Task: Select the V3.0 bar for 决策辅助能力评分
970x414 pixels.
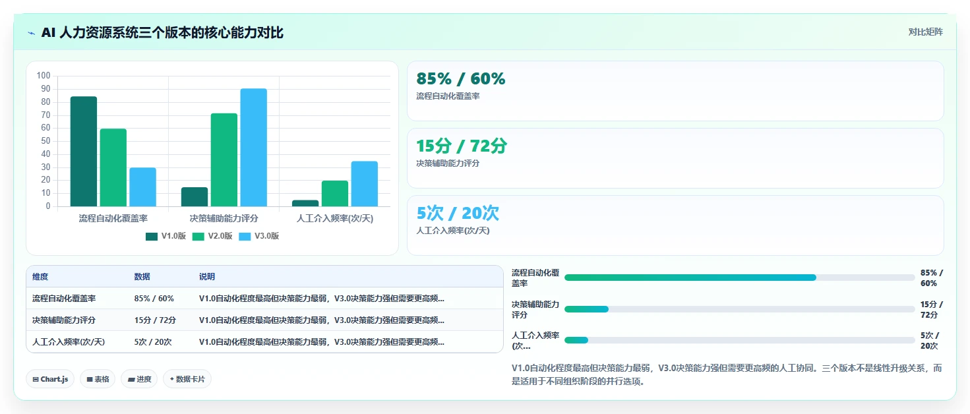Action: (x=253, y=148)
